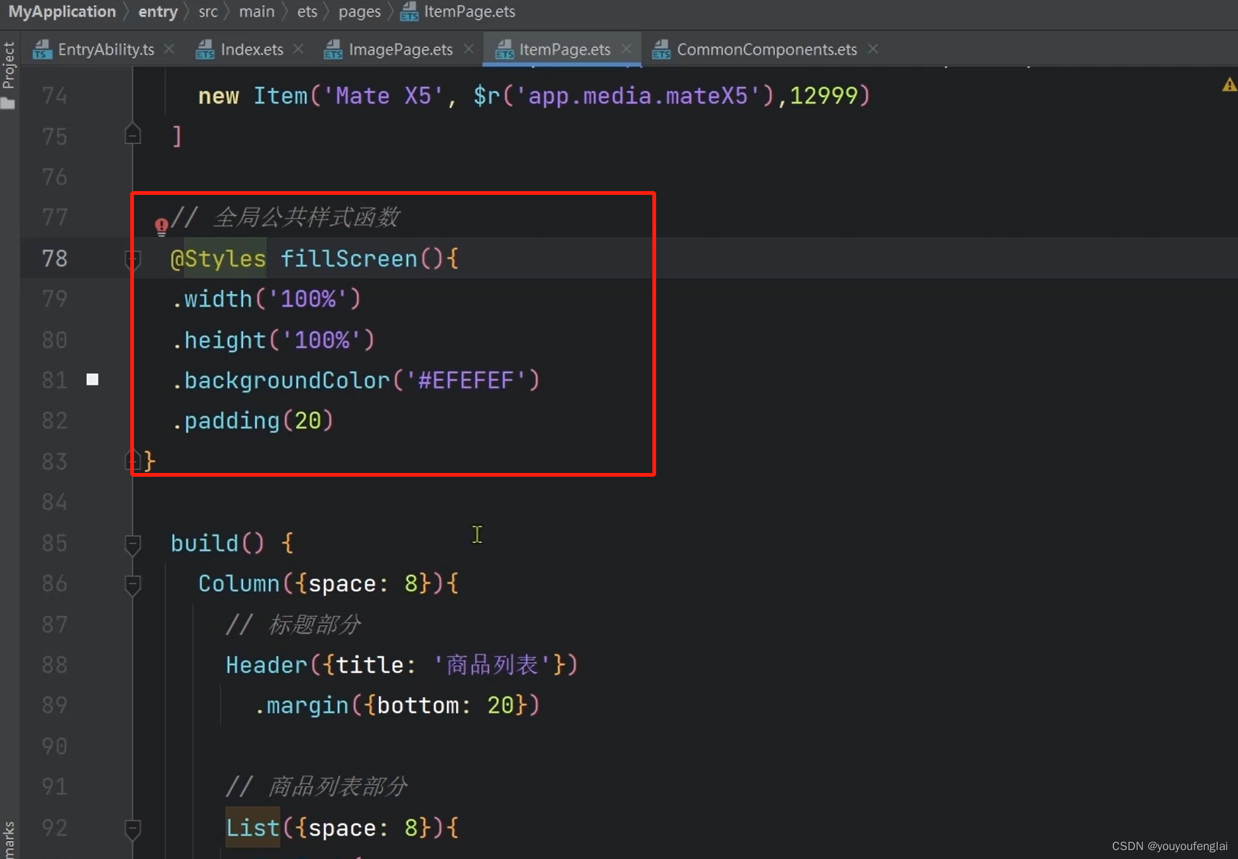Image resolution: width=1238 pixels, height=859 pixels.
Task: Click line number 78 in the gutter
Action: point(55,258)
